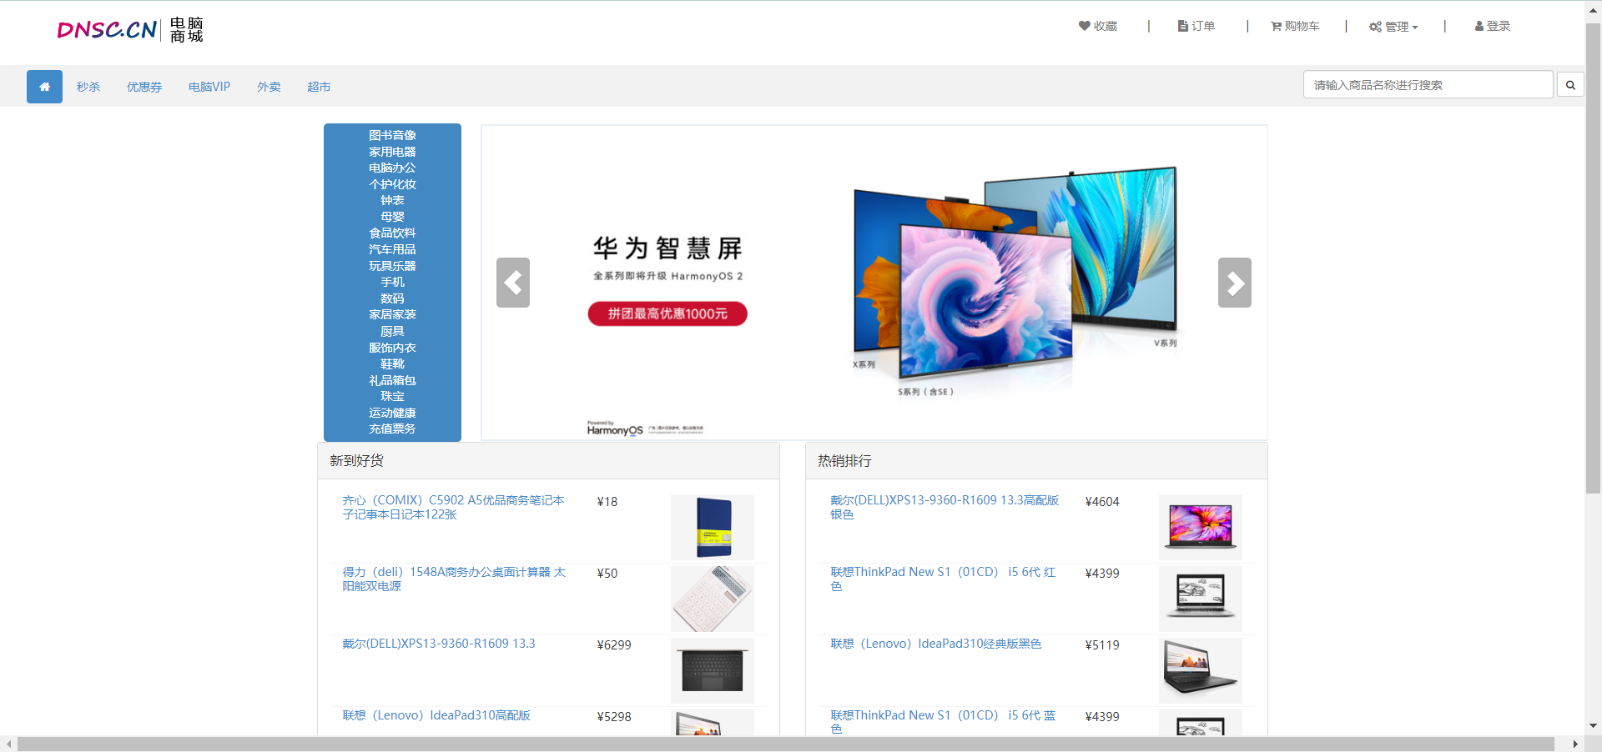Select 厨具 category
Viewport: 1602px width, 752px height.
392,331
